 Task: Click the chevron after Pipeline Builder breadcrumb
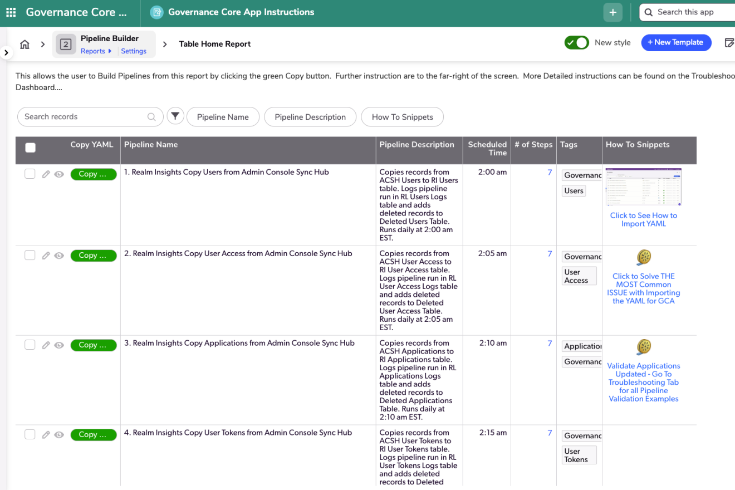[165, 44]
